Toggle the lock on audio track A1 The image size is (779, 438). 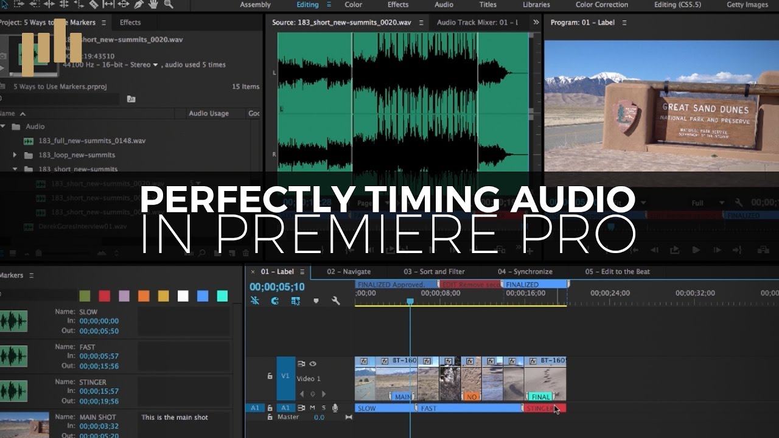[x=270, y=408]
